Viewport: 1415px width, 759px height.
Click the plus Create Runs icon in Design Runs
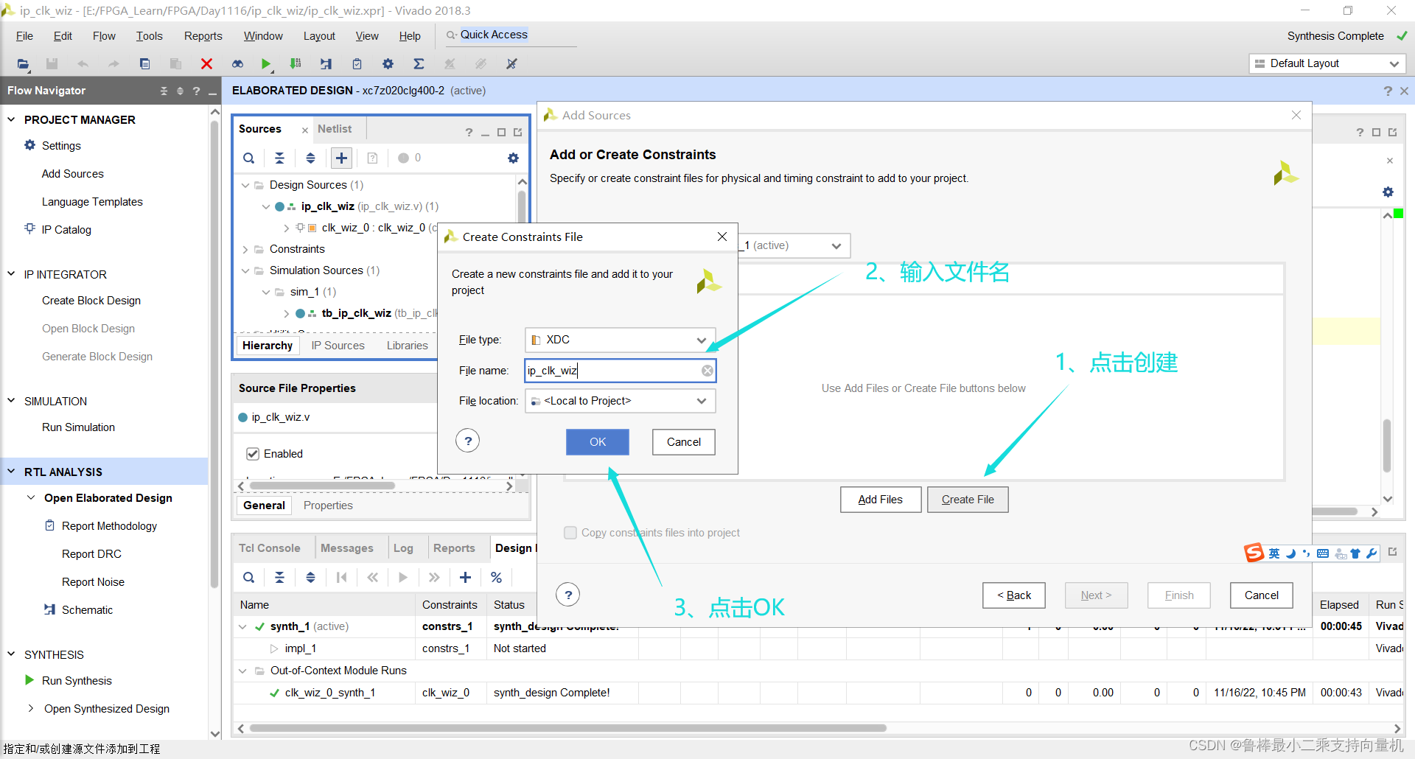click(465, 578)
